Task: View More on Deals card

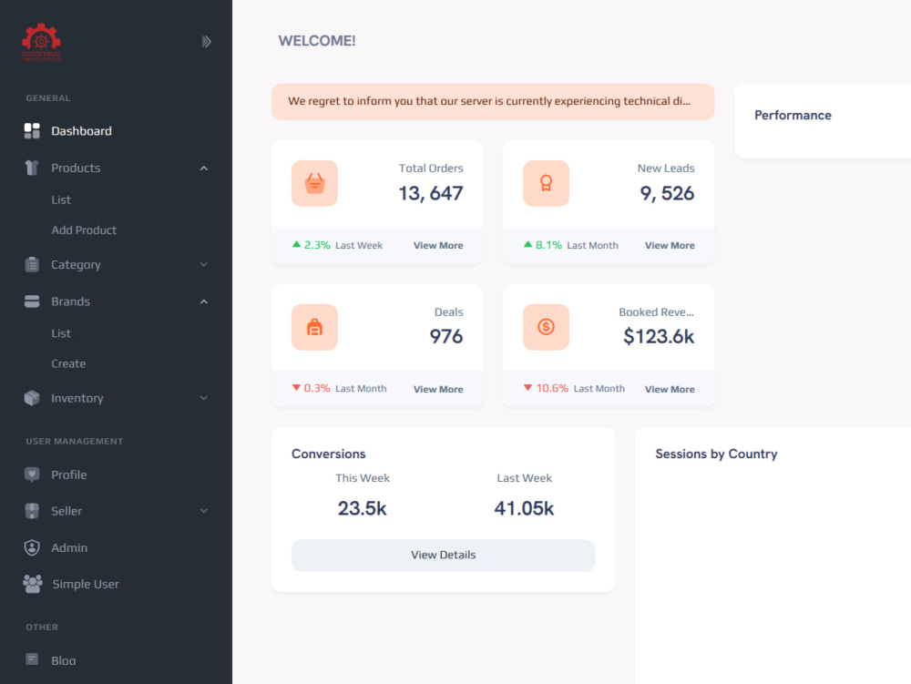Action: [x=438, y=389]
